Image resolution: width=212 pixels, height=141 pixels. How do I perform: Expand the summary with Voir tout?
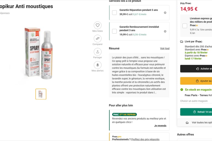[x=165, y=48]
